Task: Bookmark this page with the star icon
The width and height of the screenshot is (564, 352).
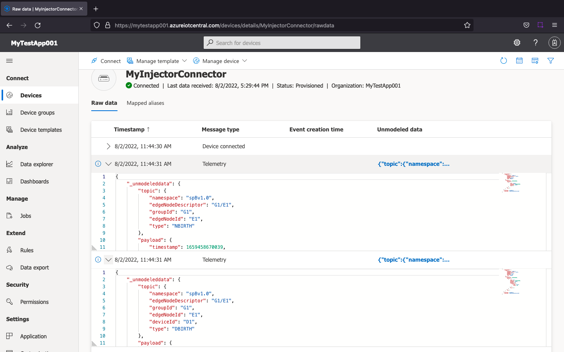Action: (467, 25)
